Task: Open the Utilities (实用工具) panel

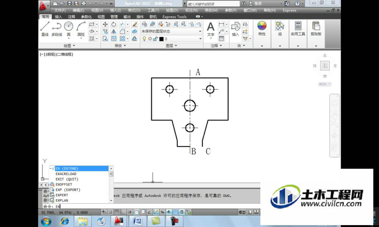Action: 298,28
